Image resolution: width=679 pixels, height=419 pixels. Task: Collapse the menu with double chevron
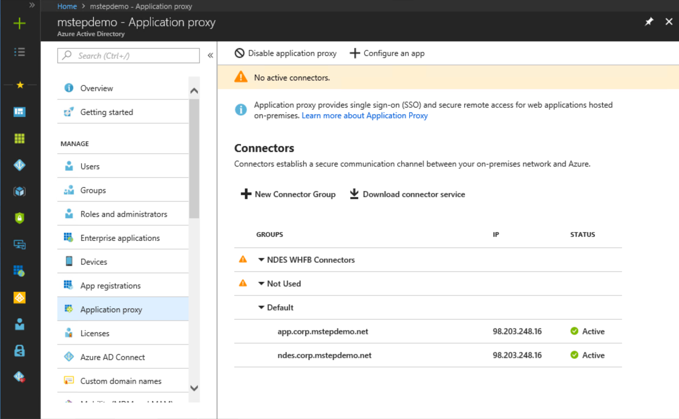pos(210,55)
